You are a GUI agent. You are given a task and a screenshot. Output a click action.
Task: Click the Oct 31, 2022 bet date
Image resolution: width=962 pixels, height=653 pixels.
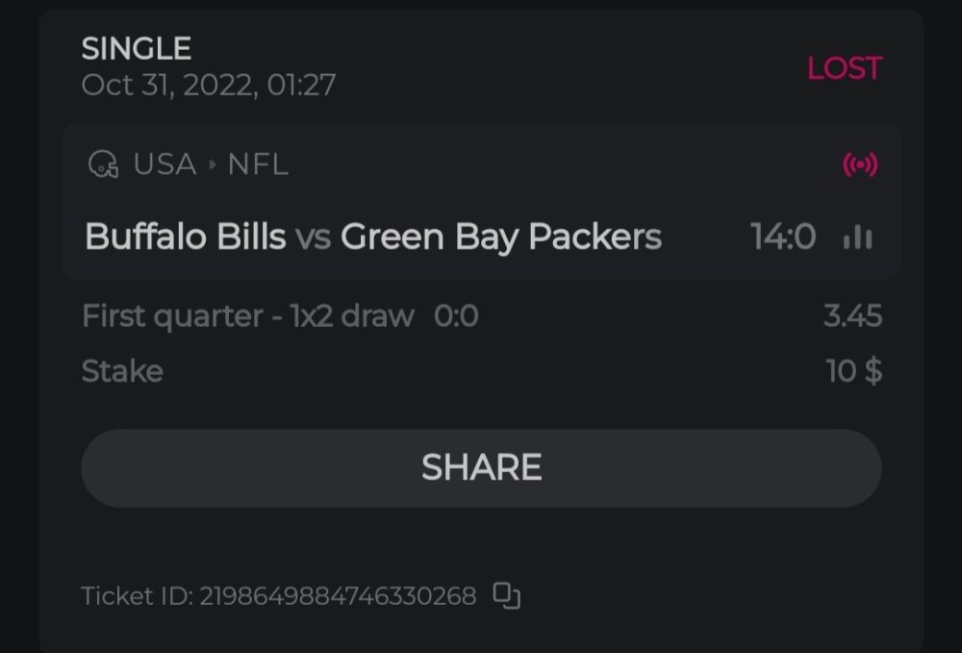click(209, 85)
